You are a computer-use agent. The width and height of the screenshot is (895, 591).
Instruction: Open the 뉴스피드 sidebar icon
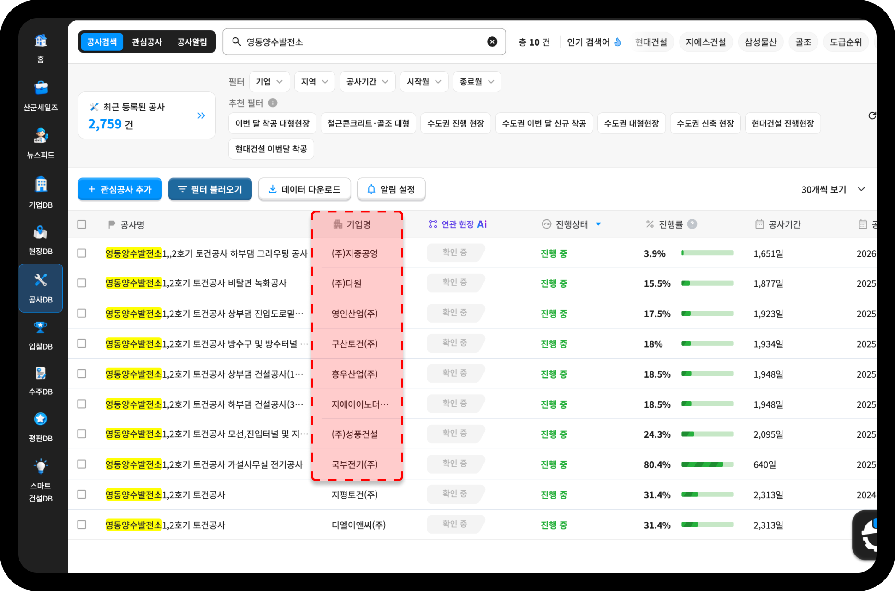click(41, 136)
